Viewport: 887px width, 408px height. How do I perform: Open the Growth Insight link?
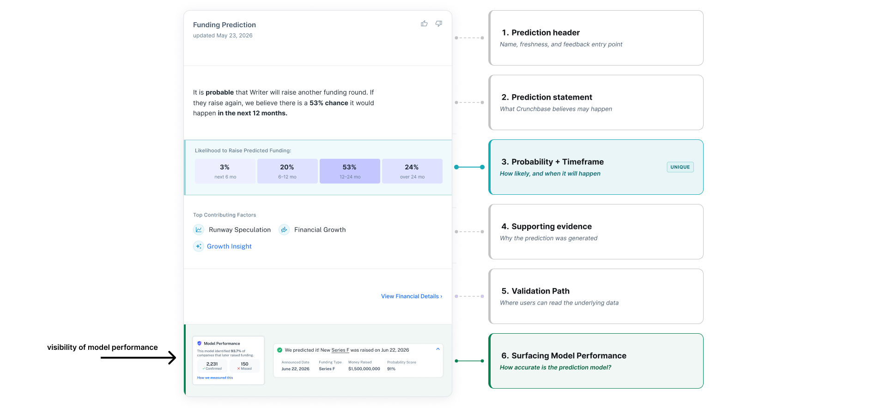229,246
